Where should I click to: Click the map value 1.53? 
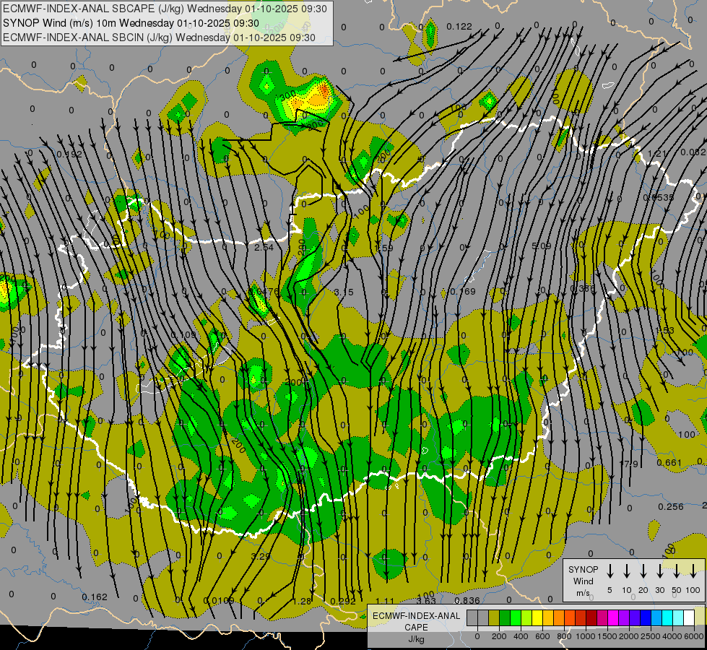(664, 331)
